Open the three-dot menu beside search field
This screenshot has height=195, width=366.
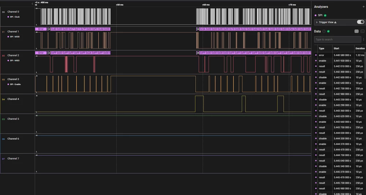click(x=364, y=40)
